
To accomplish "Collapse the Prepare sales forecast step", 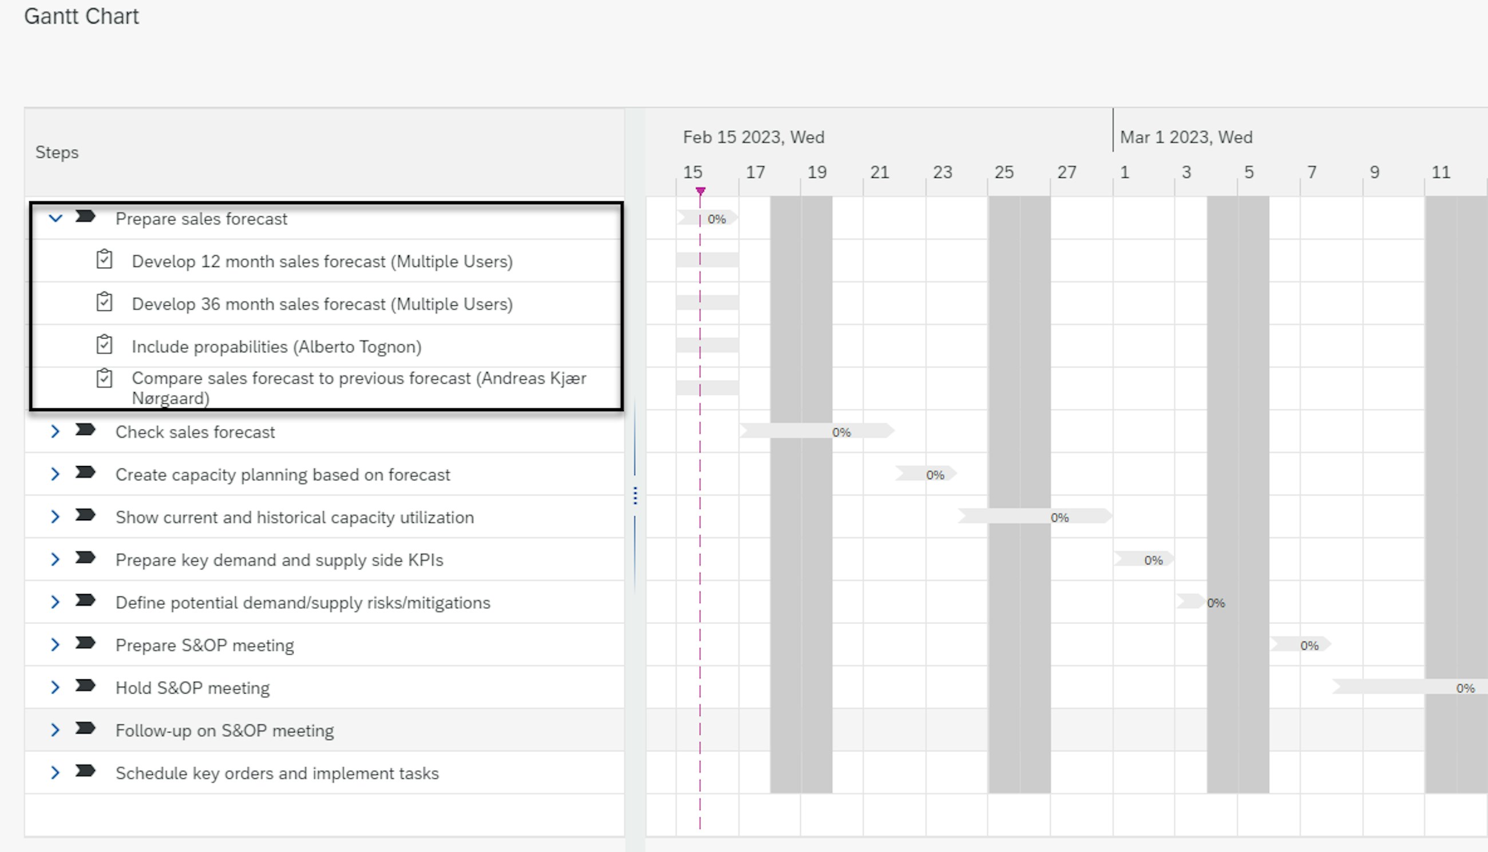I will 55,218.
